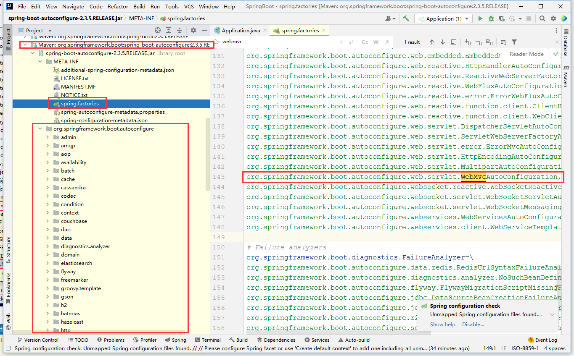The height and width of the screenshot is (356, 574).
Task: Close the spring.factories editor tab
Action: click(x=323, y=30)
